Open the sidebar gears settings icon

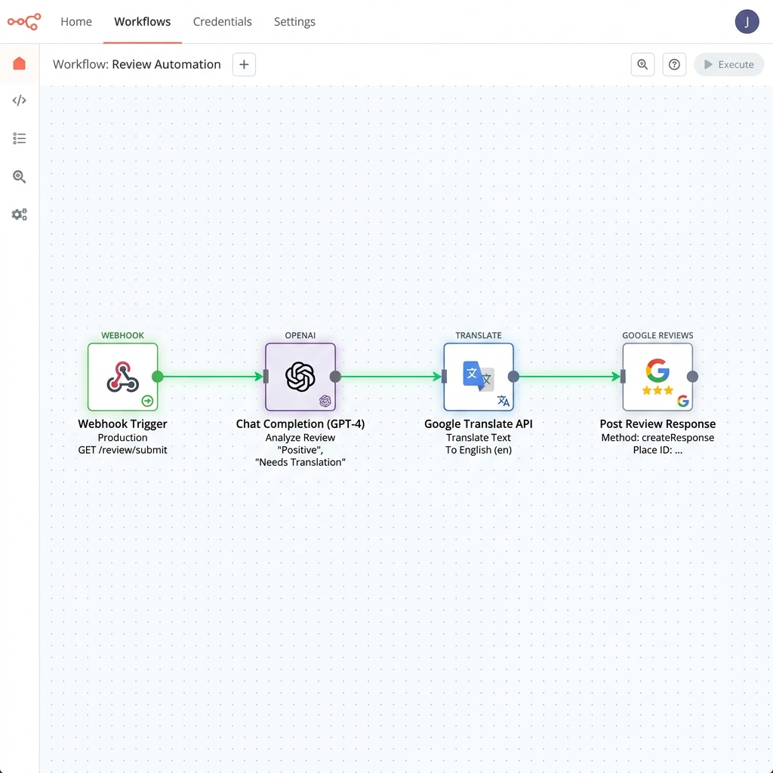[19, 214]
